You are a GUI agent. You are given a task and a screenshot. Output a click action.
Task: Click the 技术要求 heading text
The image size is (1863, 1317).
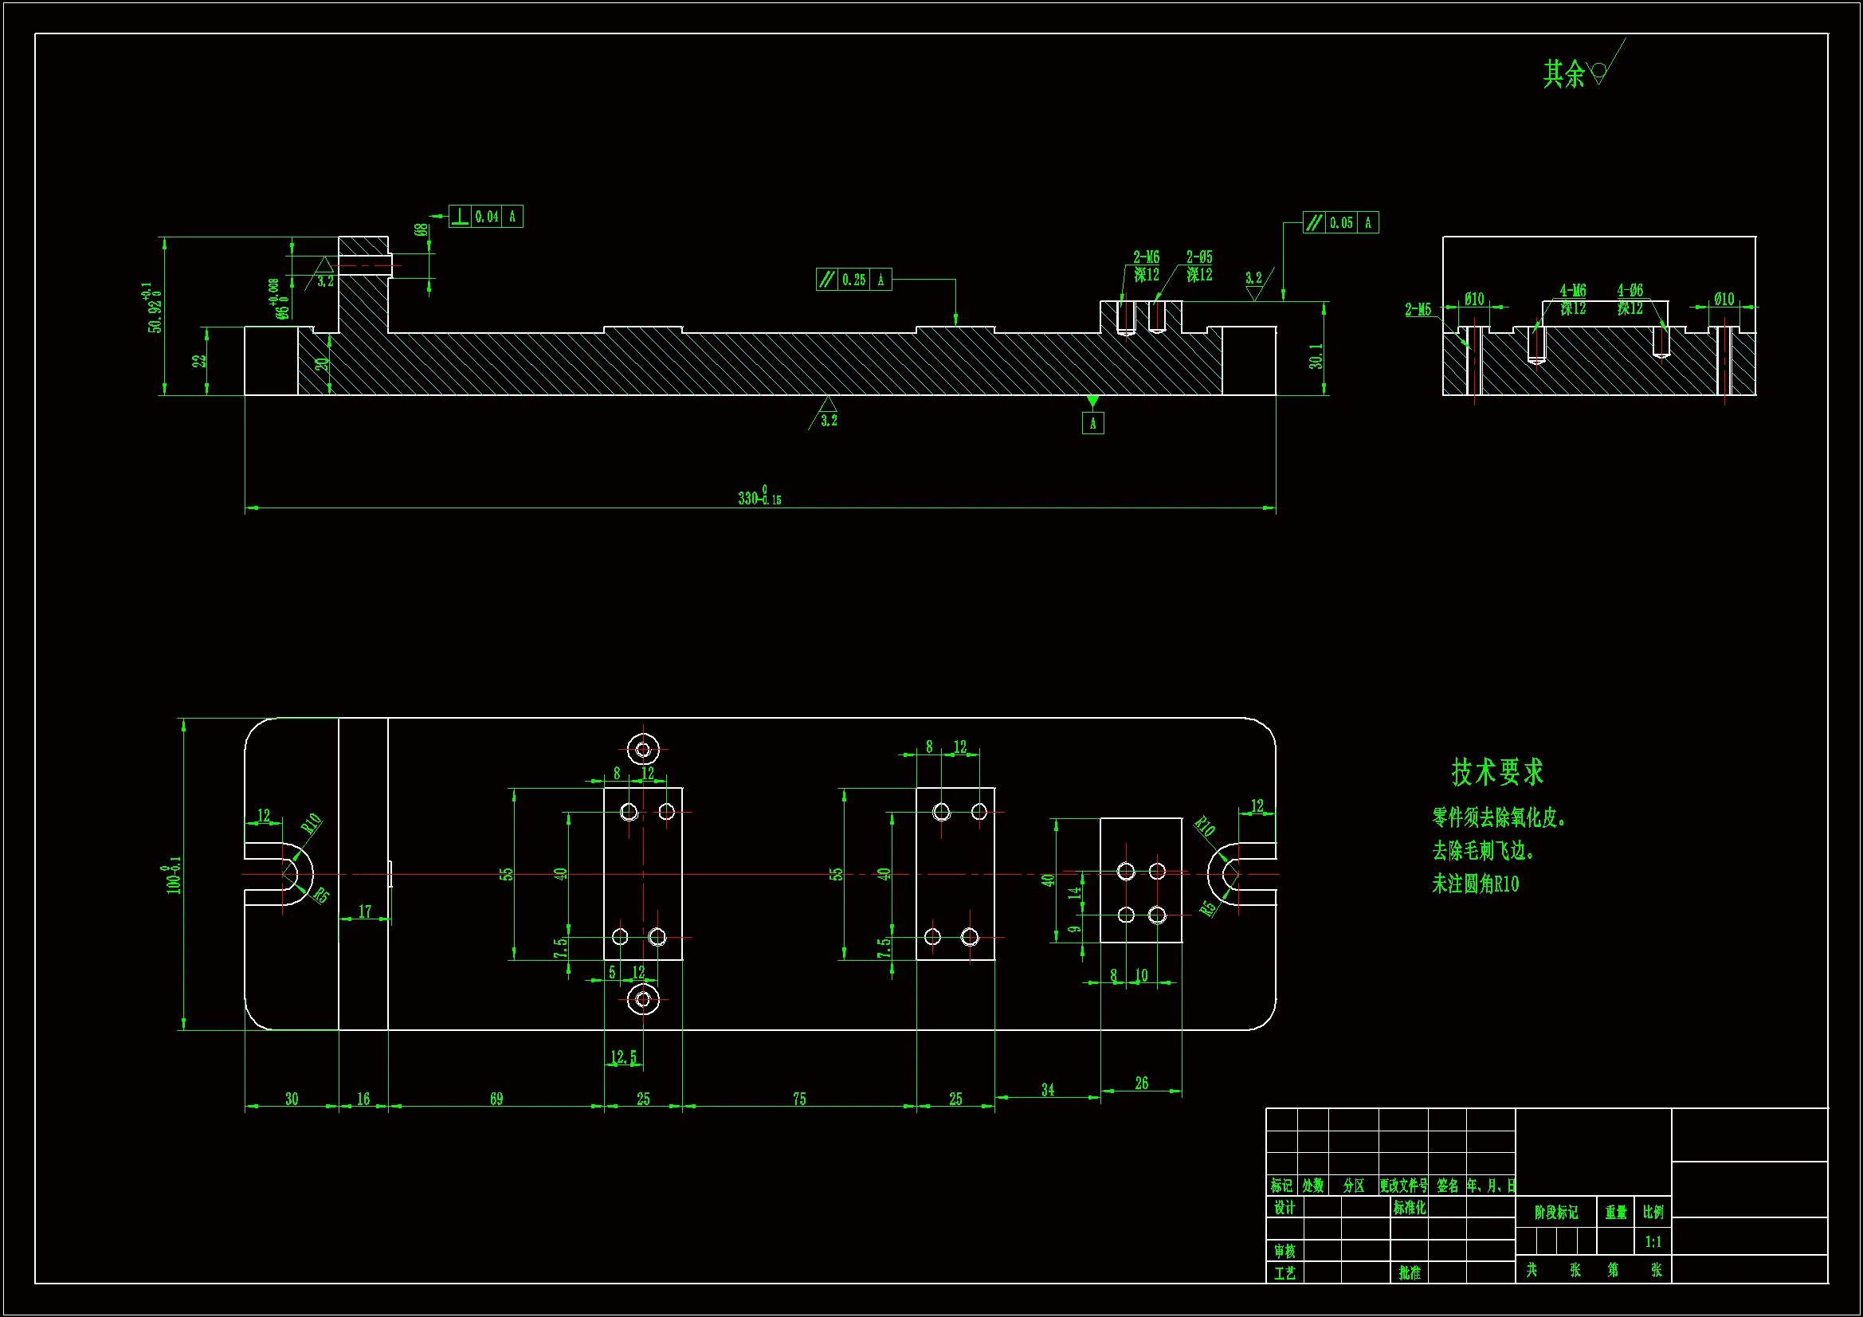[1497, 772]
